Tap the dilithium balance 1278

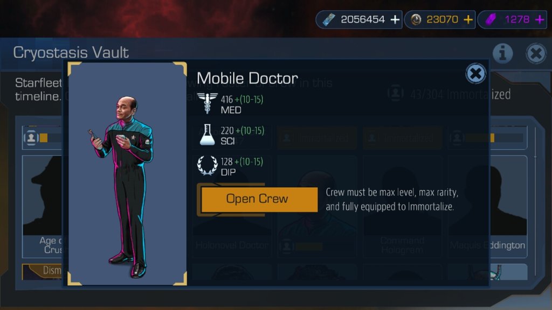(517, 19)
